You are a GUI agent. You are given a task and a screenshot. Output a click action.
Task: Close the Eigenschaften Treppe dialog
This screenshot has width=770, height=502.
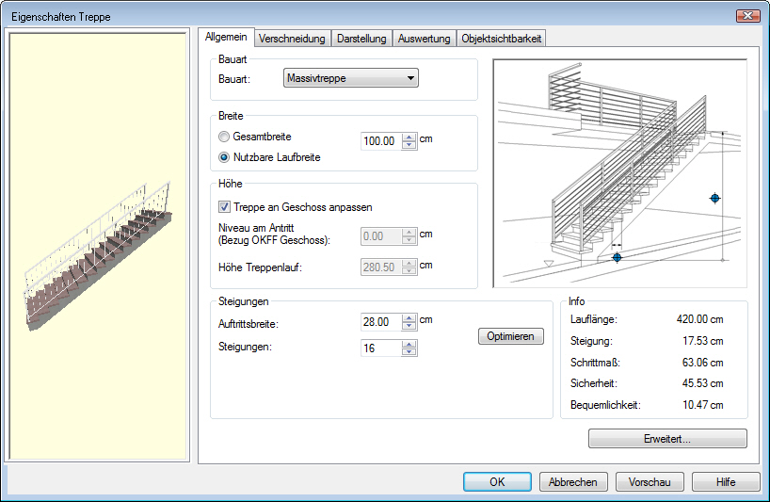click(748, 16)
